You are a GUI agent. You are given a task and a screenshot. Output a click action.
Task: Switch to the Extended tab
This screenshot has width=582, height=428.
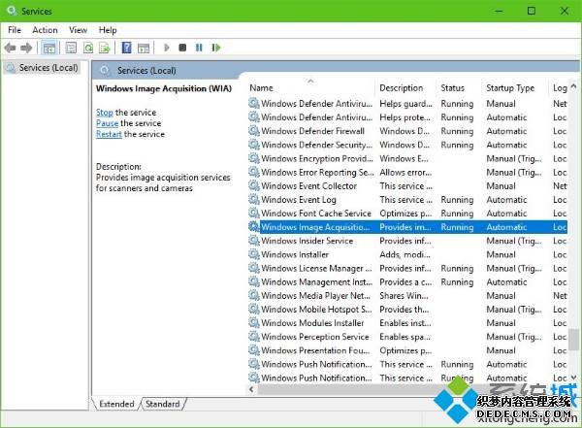coord(116,404)
